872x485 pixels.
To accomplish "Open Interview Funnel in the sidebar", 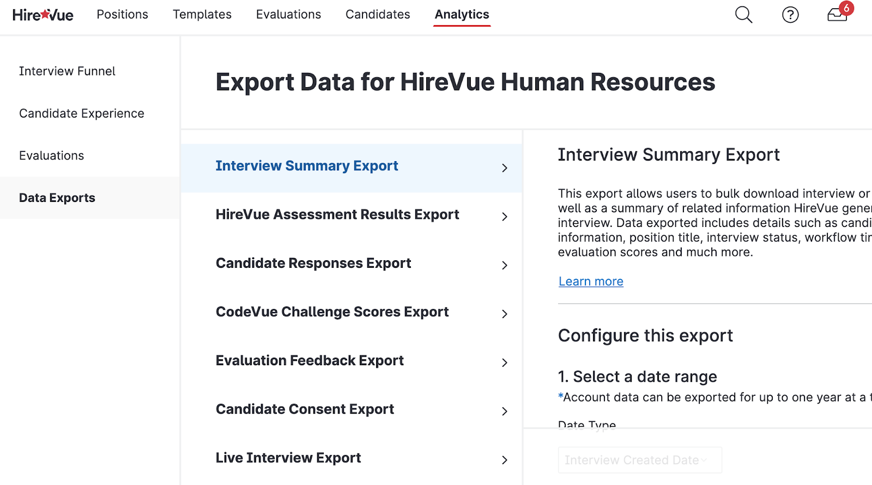I will tap(67, 71).
